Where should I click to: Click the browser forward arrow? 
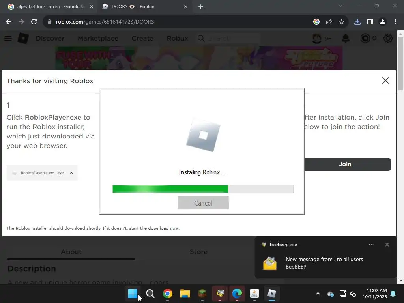(21, 22)
